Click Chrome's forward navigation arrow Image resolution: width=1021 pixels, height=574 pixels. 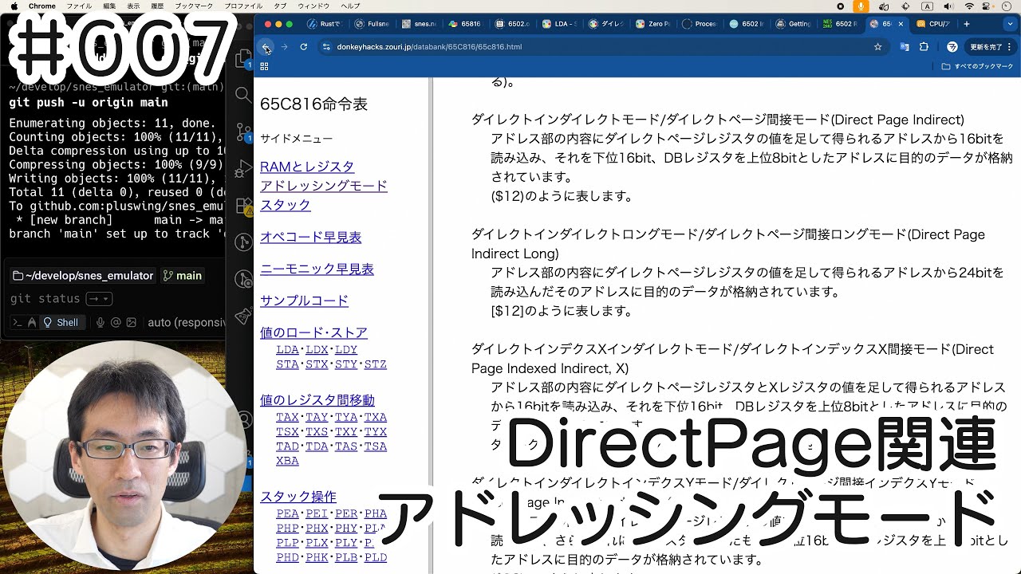coord(284,47)
